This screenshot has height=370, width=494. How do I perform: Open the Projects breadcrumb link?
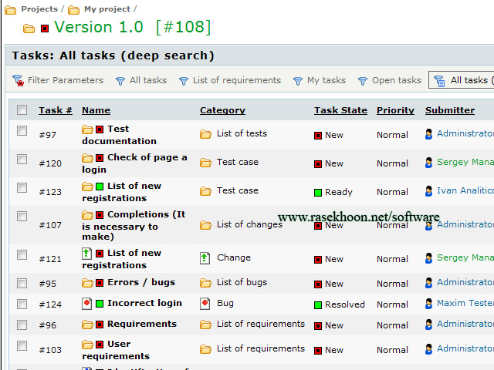pyautogui.click(x=39, y=8)
